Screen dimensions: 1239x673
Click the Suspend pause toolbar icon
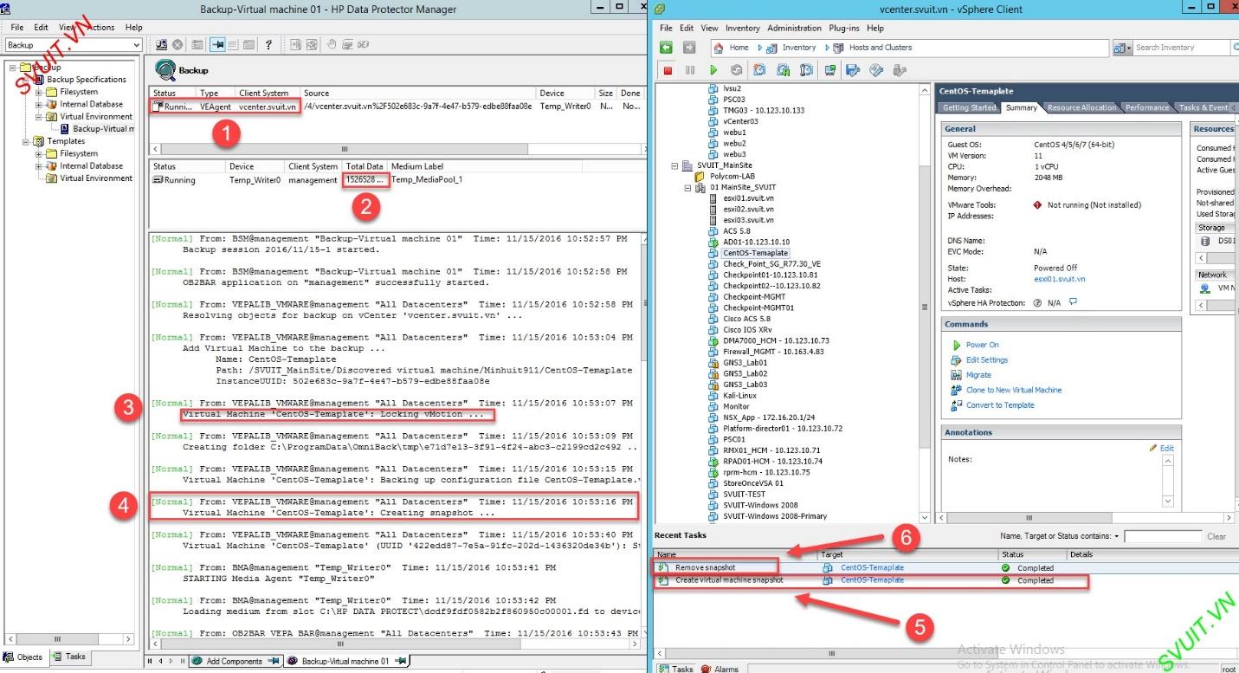[690, 70]
